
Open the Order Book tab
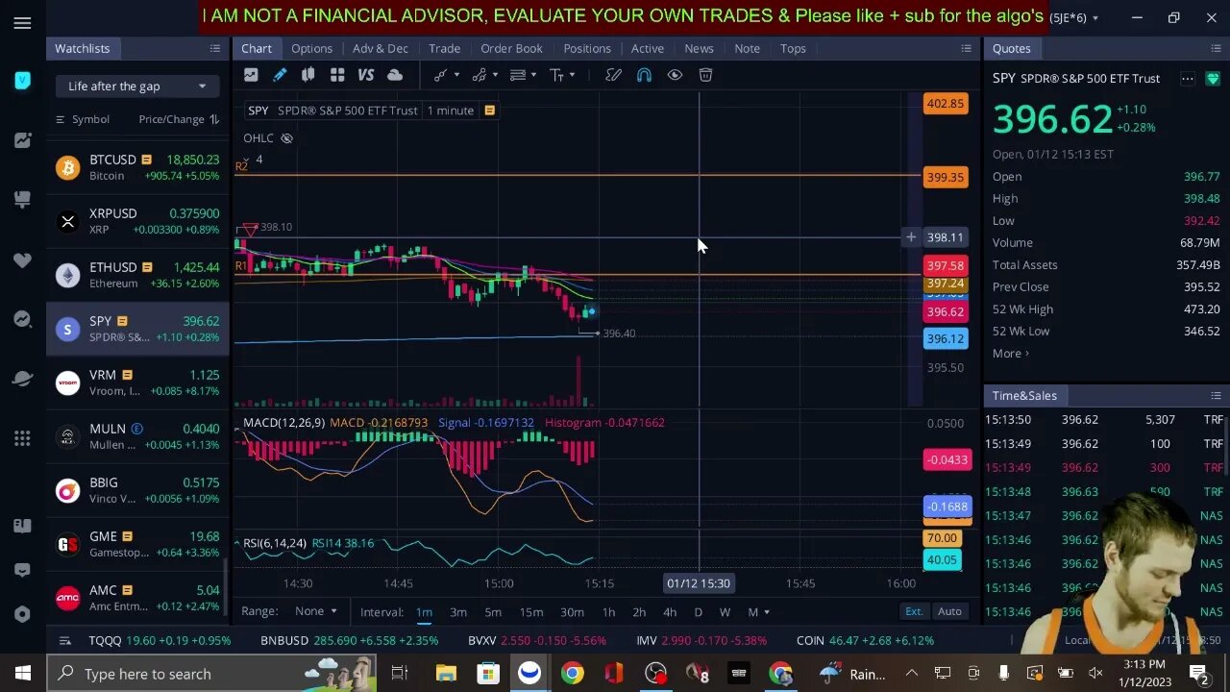pyautogui.click(x=511, y=48)
